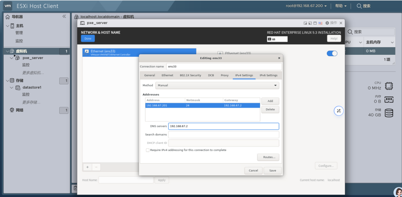402x197 pixels.
Task: Toggle the Ethernet ens33 connection switch
Action: click(x=332, y=54)
